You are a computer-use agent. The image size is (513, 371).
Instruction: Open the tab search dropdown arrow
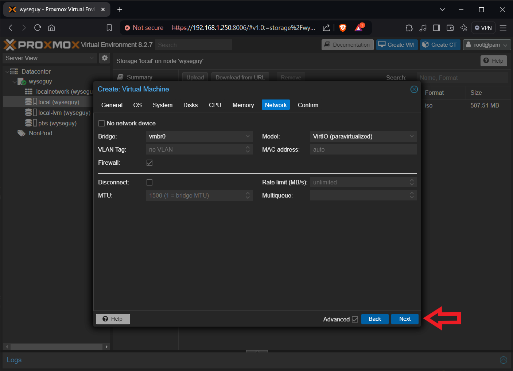pos(442,9)
